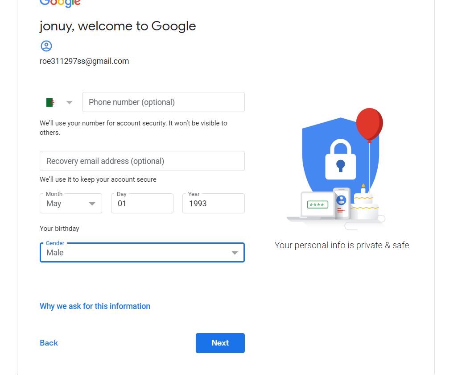Open Why we ask for this information

pos(95,306)
